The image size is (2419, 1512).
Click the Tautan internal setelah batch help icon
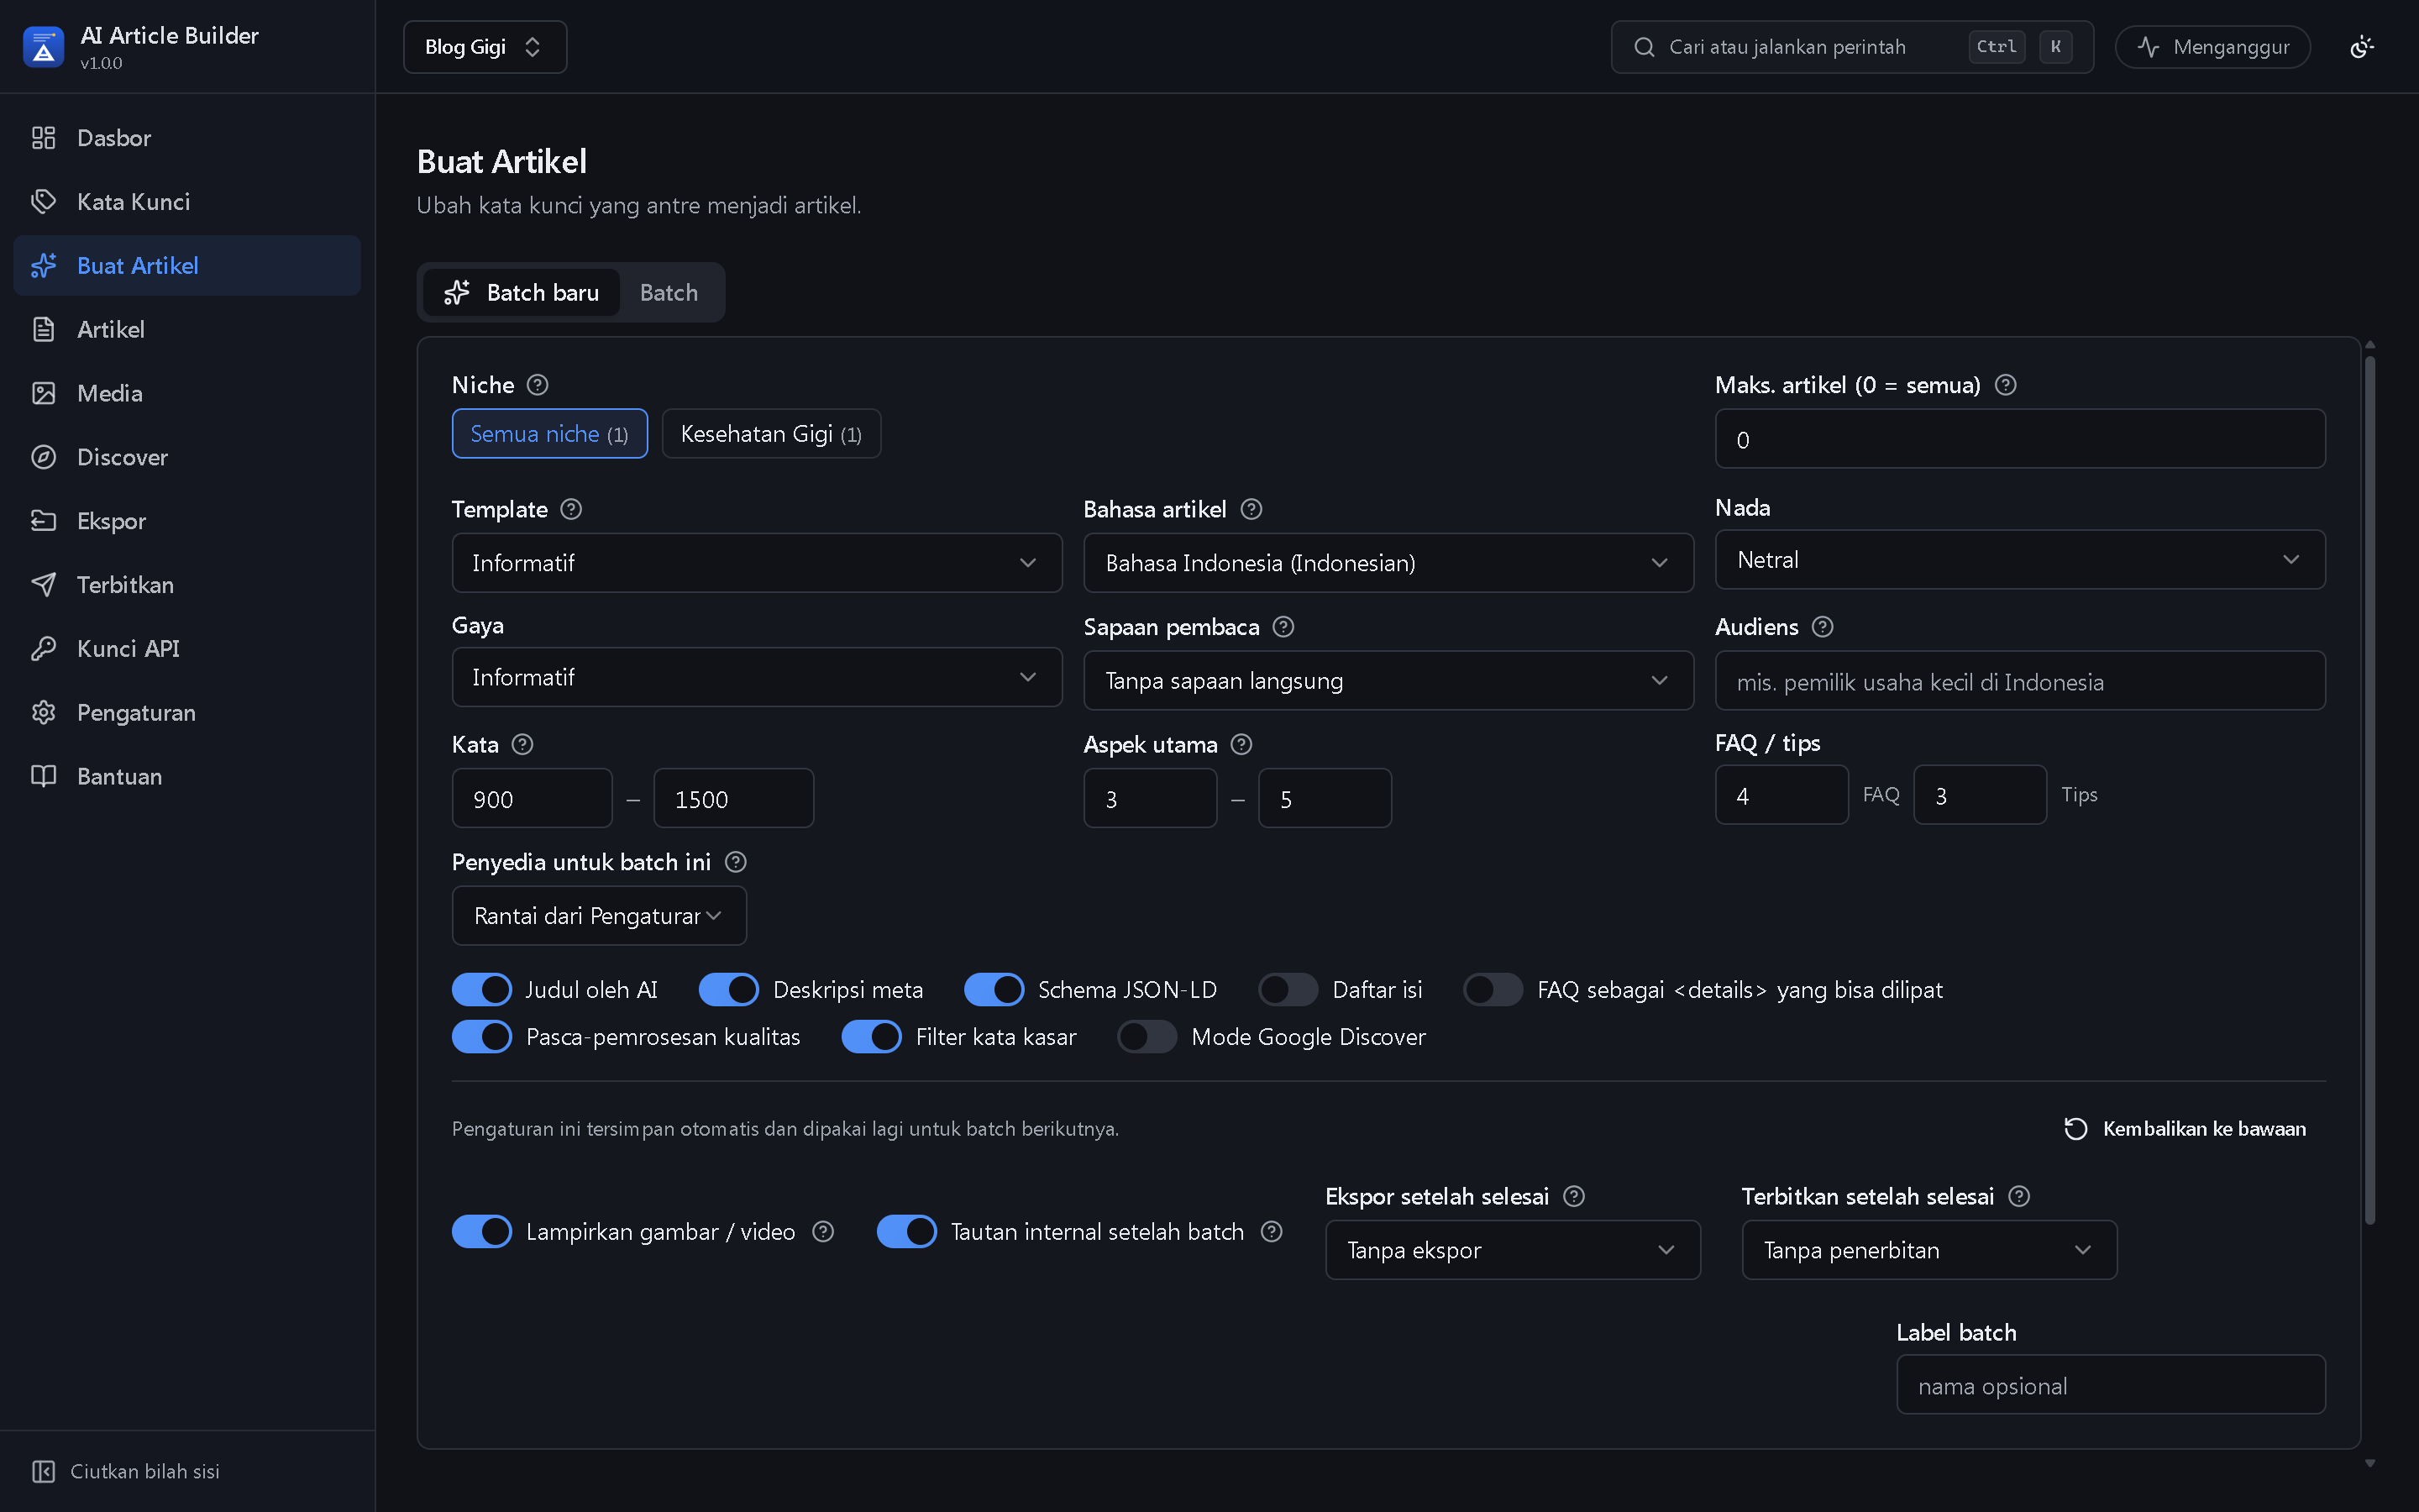1272,1231
